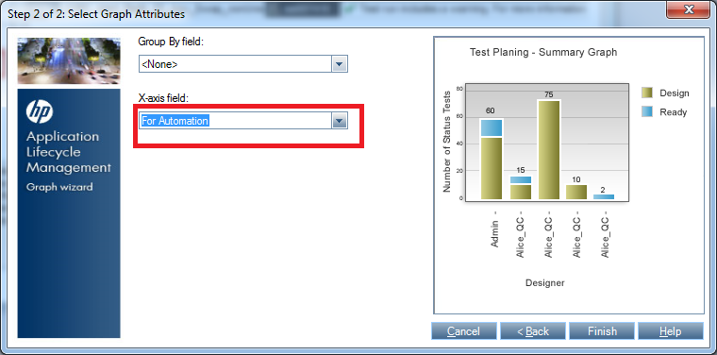Click the bar labeled 10
This screenshot has height=355, width=717.
coord(576,193)
